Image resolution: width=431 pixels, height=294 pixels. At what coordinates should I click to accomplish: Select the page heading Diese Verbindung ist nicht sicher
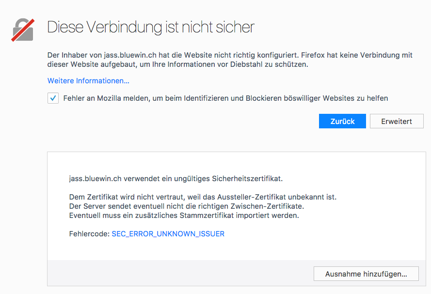pos(150,27)
